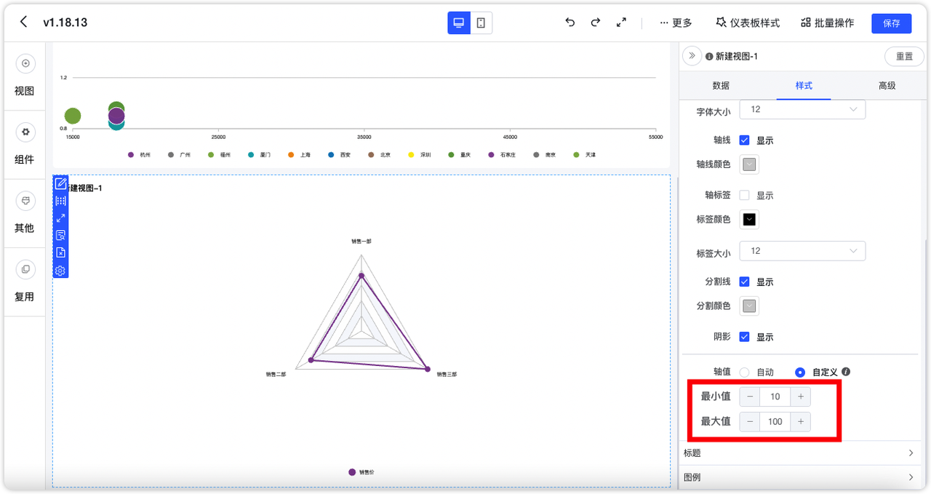Switch to the 数据 tab
The height and width of the screenshot is (494, 931).
[x=721, y=86]
